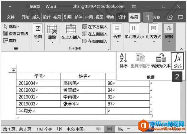Switch to Print Layout view in status bar
Viewport: 187px width, 134px height.
109,129
